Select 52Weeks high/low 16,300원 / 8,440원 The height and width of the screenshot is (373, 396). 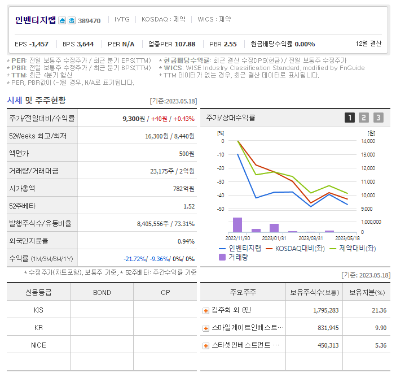[x=170, y=136]
